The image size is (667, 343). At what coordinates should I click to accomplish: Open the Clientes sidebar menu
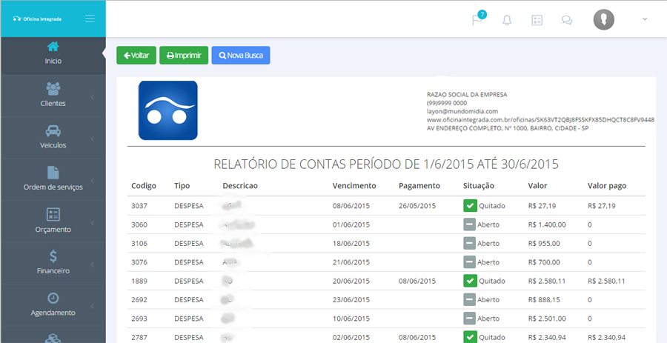(x=53, y=96)
